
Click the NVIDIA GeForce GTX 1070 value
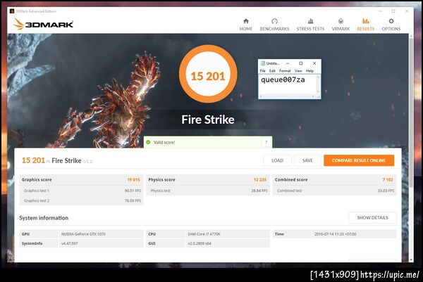(x=83, y=234)
